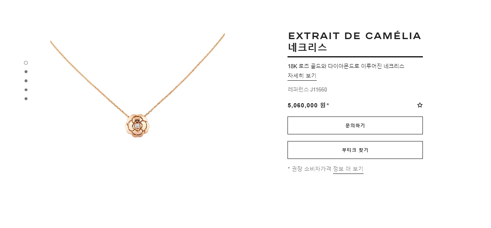Click the 레퍼런스 J11660 reference number
Image resolution: width=491 pixels, height=228 pixels.
[307, 90]
